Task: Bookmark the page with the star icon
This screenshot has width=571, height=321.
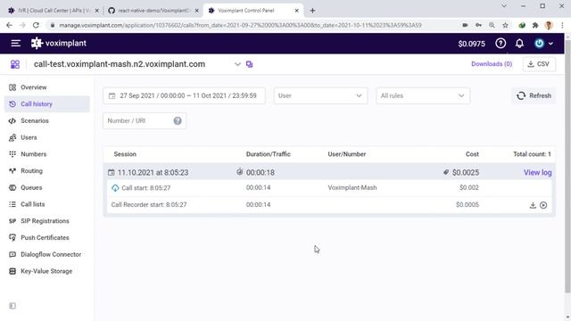Action: (505, 25)
